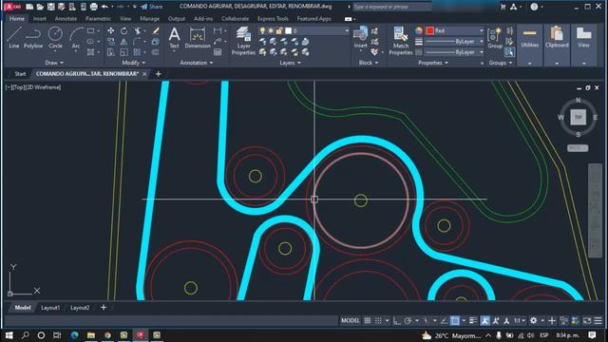Click the Customization menu icon in status bar
The width and height of the screenshot is (608, 342).
[598, 321]
